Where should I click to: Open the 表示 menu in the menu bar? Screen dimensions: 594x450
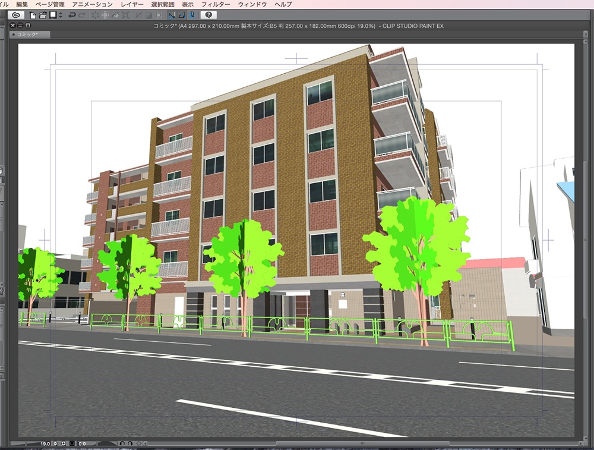point(189,4)
